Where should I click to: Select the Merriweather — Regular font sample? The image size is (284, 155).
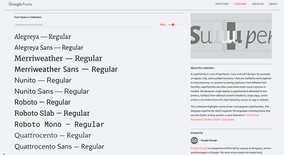click(58, 59)
